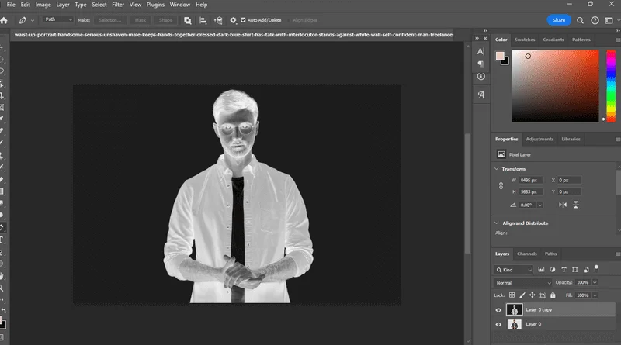Image resolution: width=621 pixels, height=345 pixels.
Task: Click the Flip horizontal icon in Transform
Action: (x=563, y=205)
